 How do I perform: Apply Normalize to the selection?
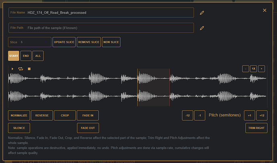tap(19, 115)
